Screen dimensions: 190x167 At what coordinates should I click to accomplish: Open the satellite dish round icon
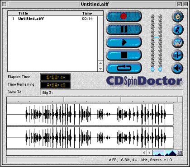click(x=178, y=29)
